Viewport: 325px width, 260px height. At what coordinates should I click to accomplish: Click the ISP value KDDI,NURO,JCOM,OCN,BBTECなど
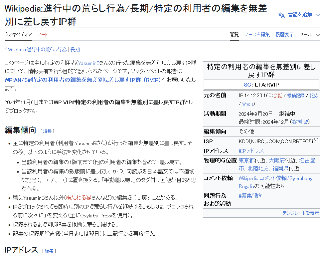(278, 141)
